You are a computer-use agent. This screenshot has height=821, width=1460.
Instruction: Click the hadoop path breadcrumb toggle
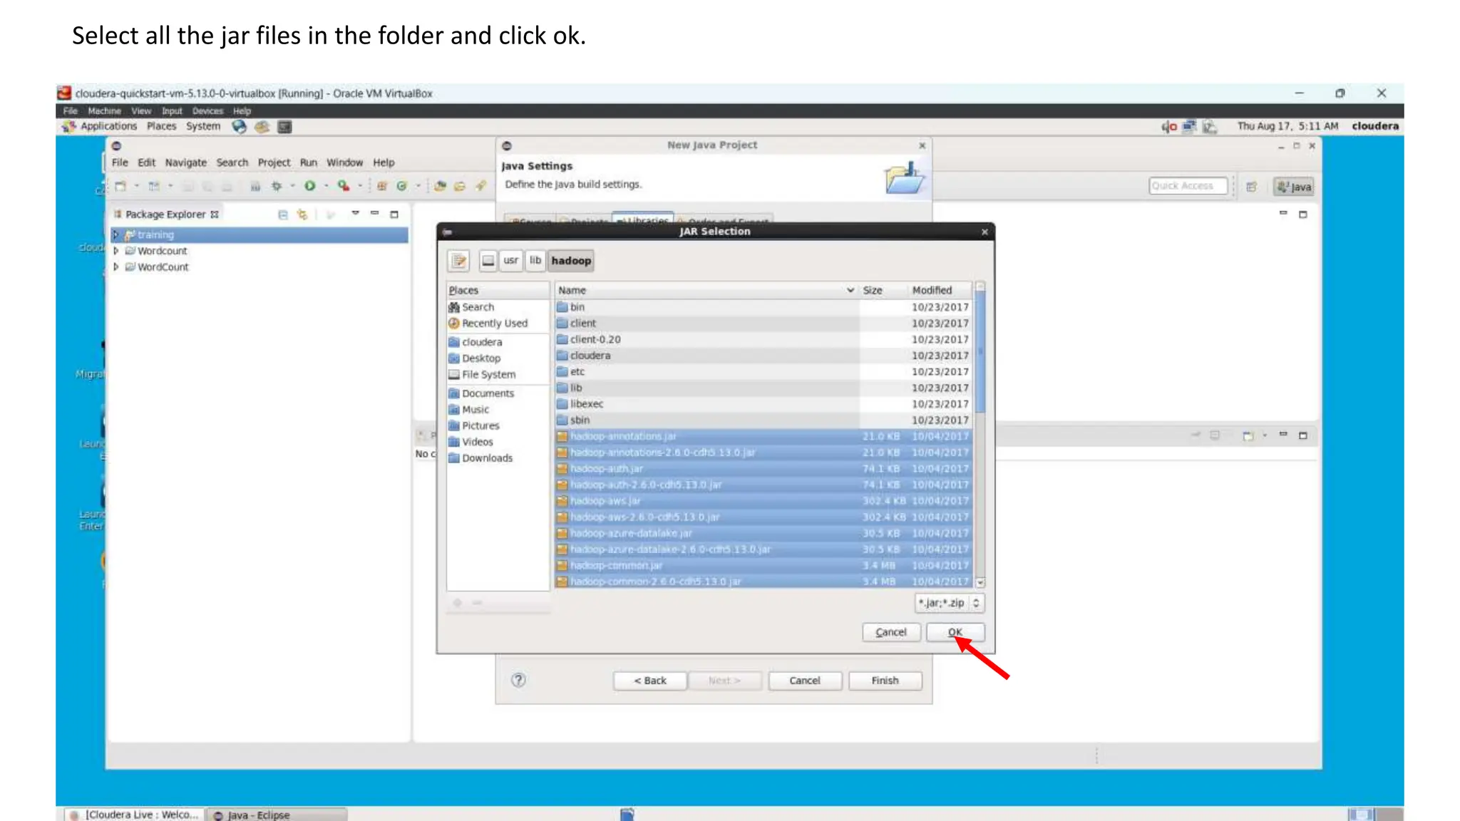pos(571,261)
